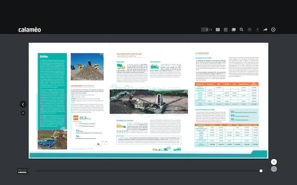This screenshot has width=297, height=185.
Task: Download the publication
Action: click(257, 29)
